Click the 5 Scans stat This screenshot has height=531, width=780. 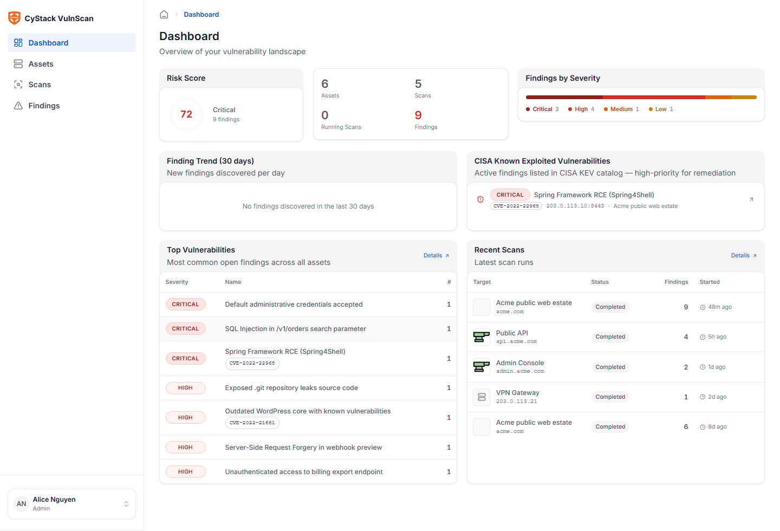(x=423, y=89)
